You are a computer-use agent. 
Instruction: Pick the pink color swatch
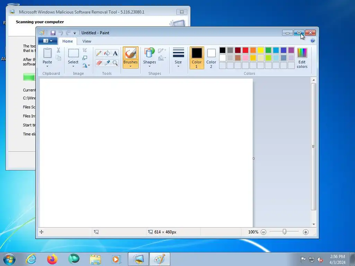(245, 58)
